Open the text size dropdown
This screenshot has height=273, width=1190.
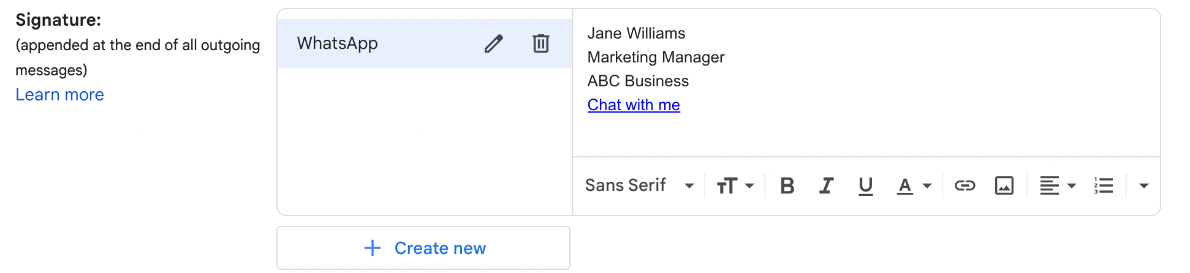tap(735, 185)
